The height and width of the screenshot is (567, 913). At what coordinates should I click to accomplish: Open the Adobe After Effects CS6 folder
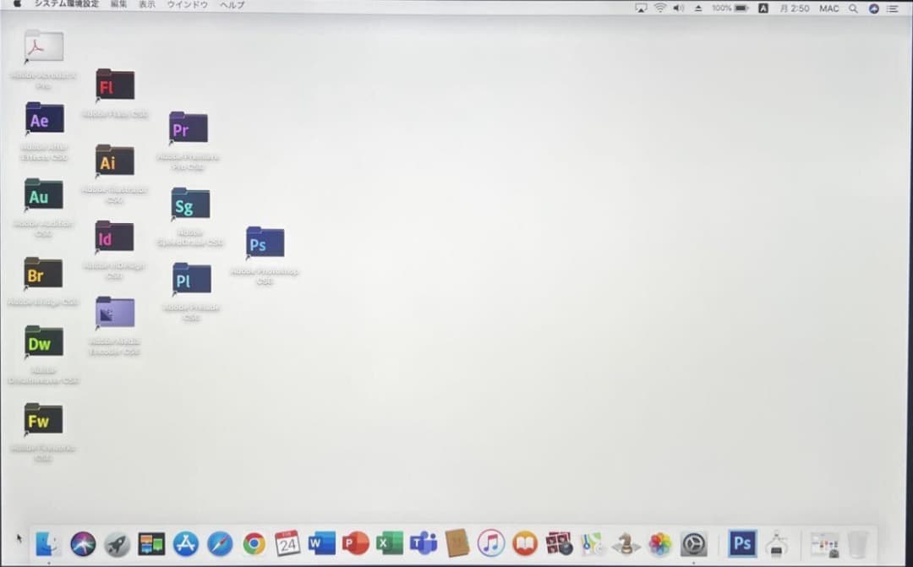click(44, 119)
